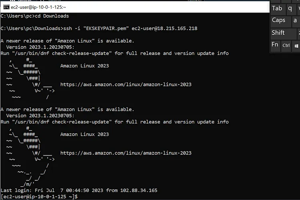Screen dimensions: 300x200
Task: Click the [ec2-user@ip-10-0-1-125 ~]$ prompt line
Action: [39, 196]
